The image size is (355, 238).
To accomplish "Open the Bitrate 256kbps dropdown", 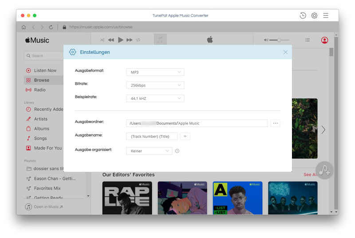I will pos(155,85).
